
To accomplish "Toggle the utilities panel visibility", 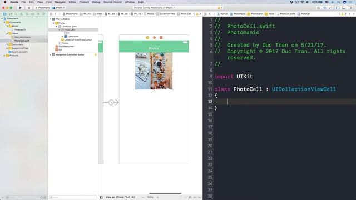I will click(x=350, y=8).
